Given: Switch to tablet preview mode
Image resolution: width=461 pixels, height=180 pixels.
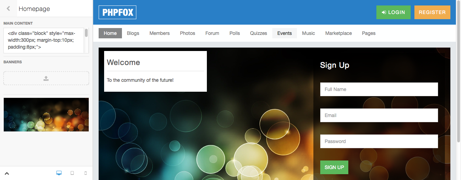Looking at the screenshot, I should click(72, 173).
